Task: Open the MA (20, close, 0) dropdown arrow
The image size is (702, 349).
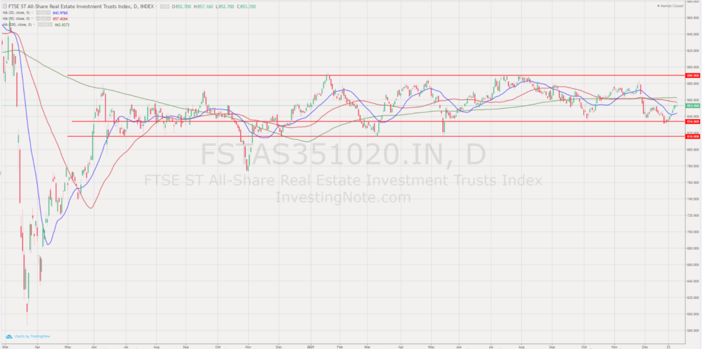Action: tap(32, 13)
